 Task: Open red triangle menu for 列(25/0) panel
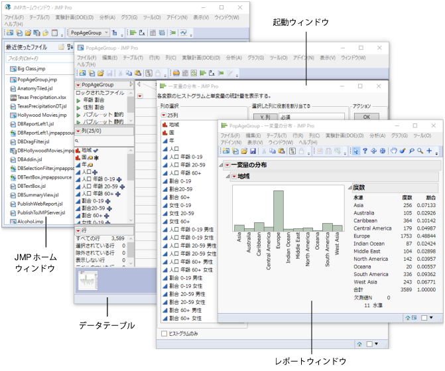tap(78, 131)
